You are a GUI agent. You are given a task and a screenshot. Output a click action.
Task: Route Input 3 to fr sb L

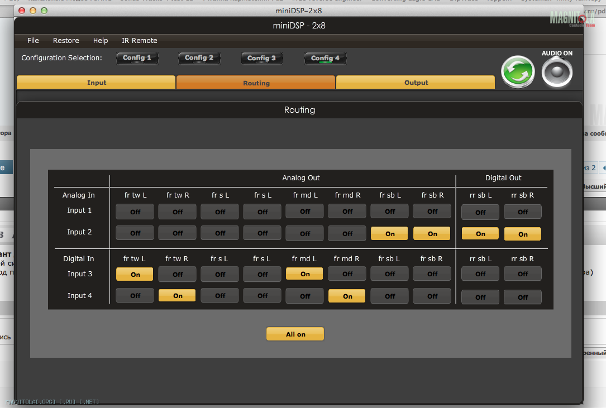[390, 274]
